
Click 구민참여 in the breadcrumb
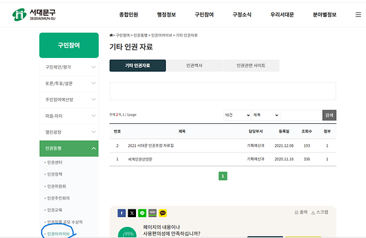pyautogui.click(x=123, y=35)
